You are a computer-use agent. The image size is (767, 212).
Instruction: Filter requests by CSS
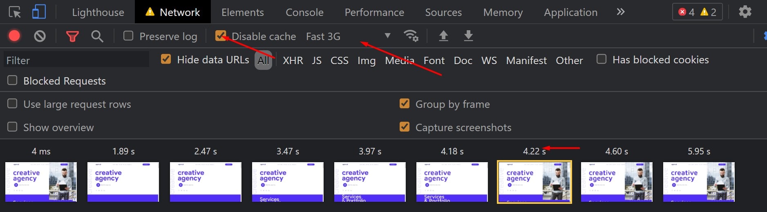pyautogui.click(x=340, y=60)
